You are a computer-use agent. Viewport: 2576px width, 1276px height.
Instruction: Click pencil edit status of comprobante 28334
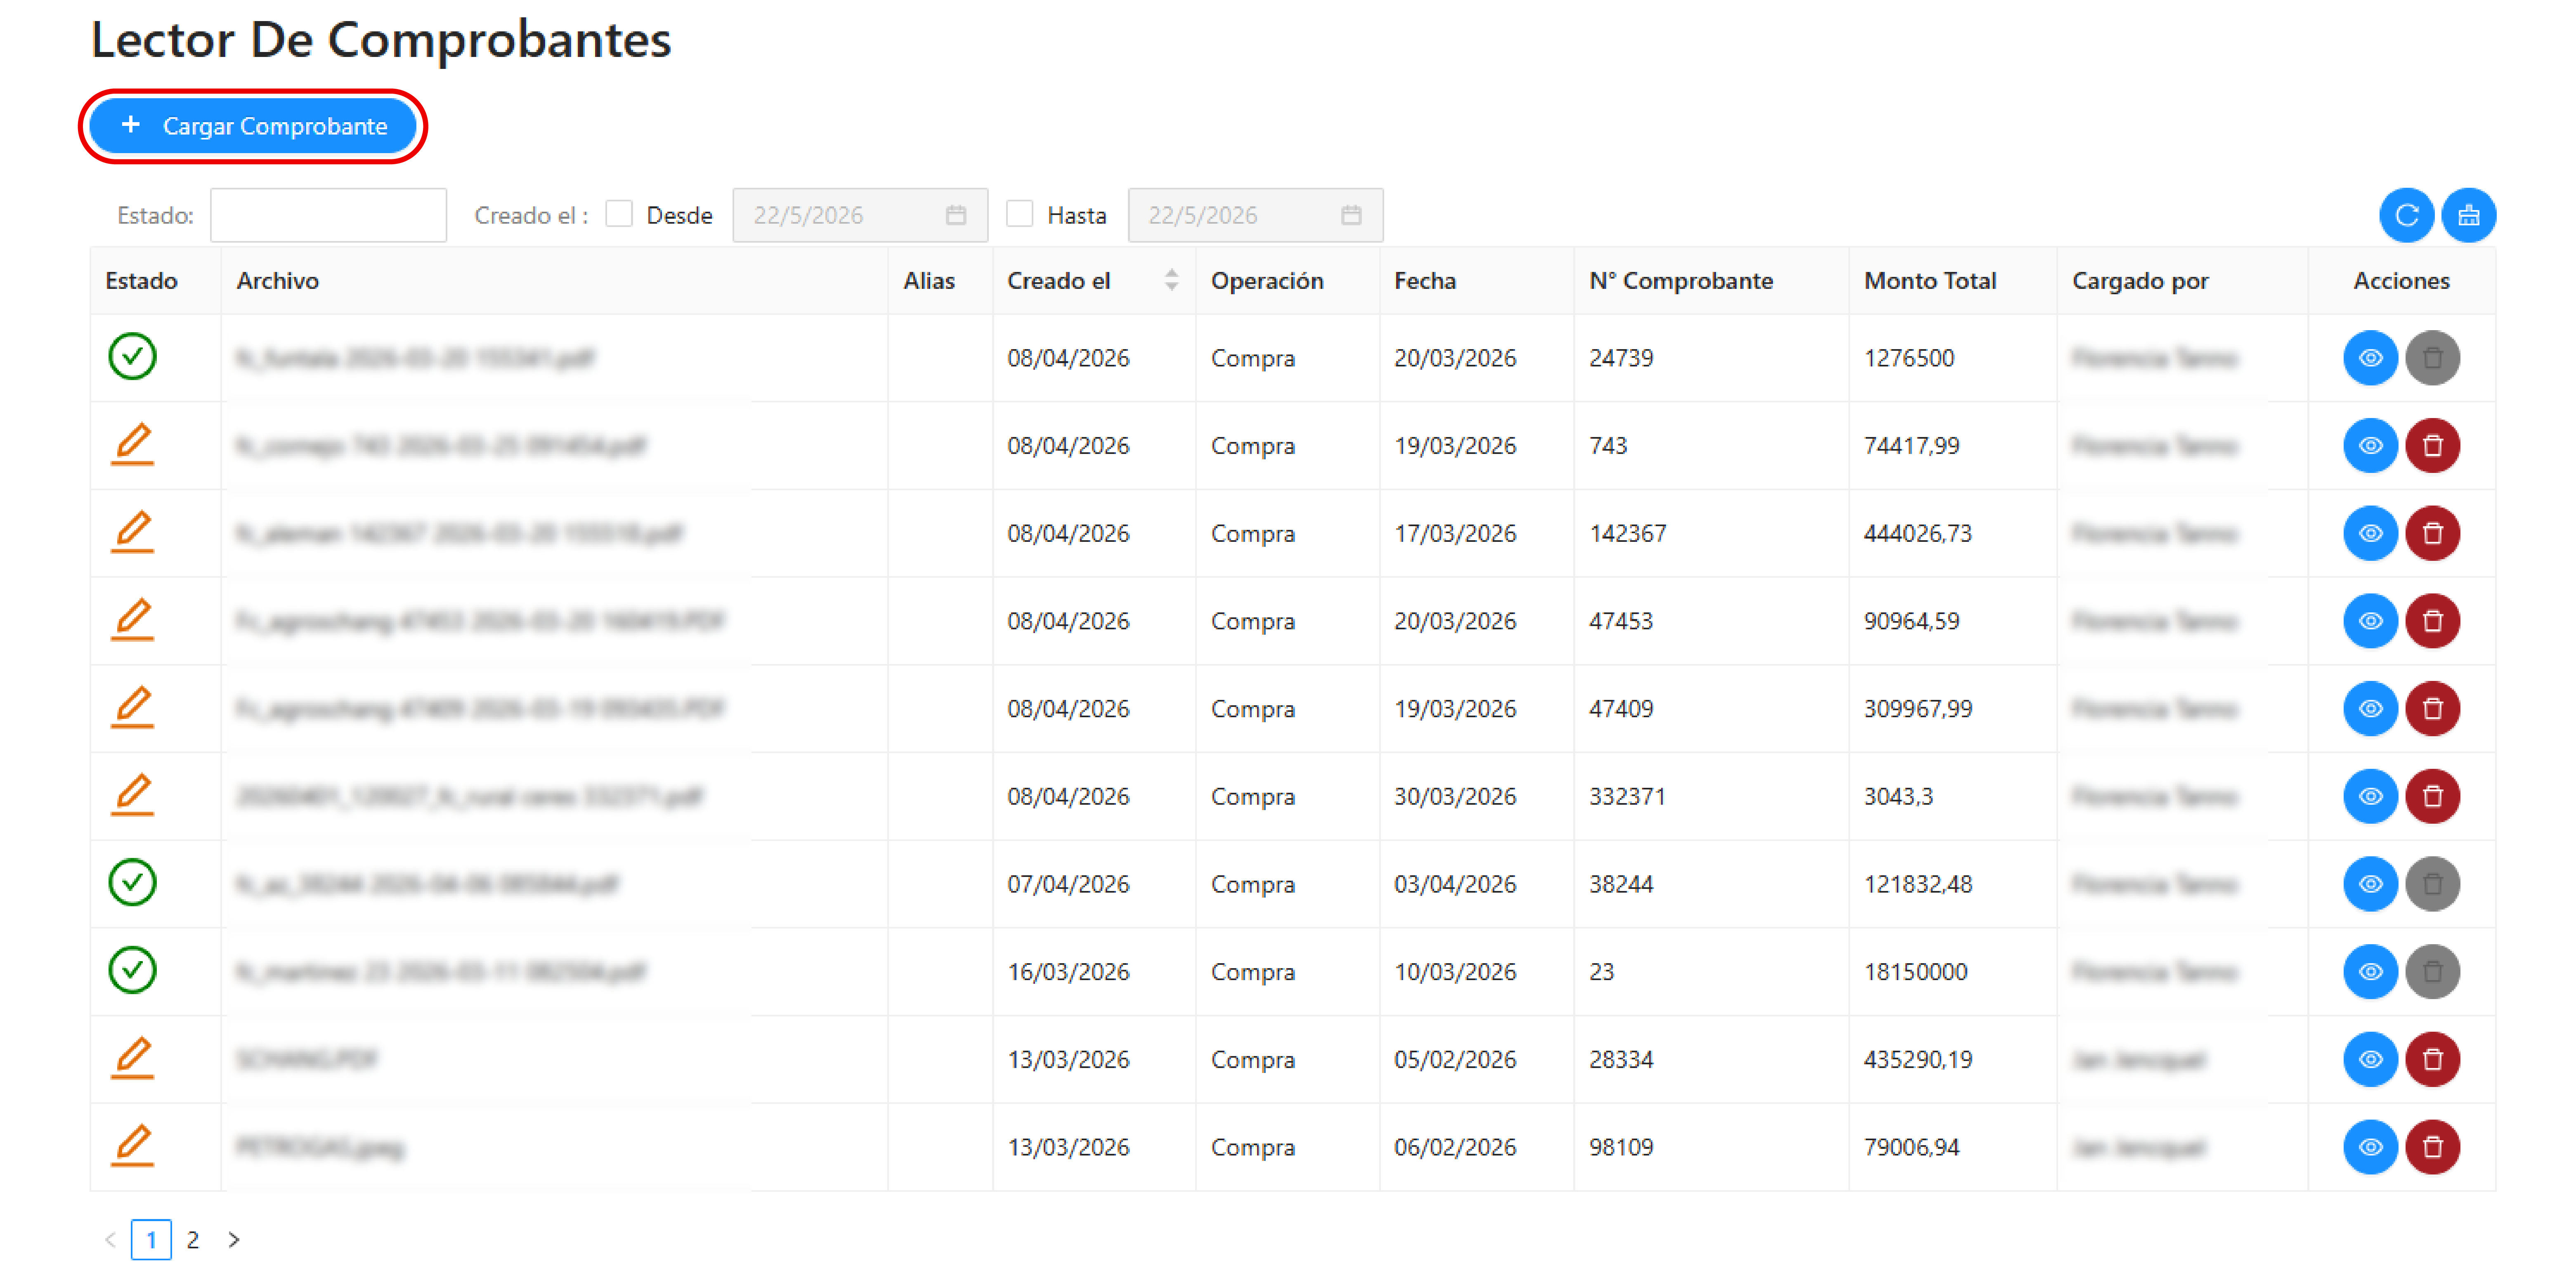click(132, 1058)
